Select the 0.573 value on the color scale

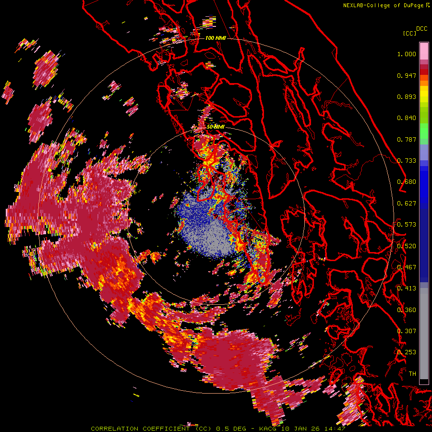click(407, 225)
